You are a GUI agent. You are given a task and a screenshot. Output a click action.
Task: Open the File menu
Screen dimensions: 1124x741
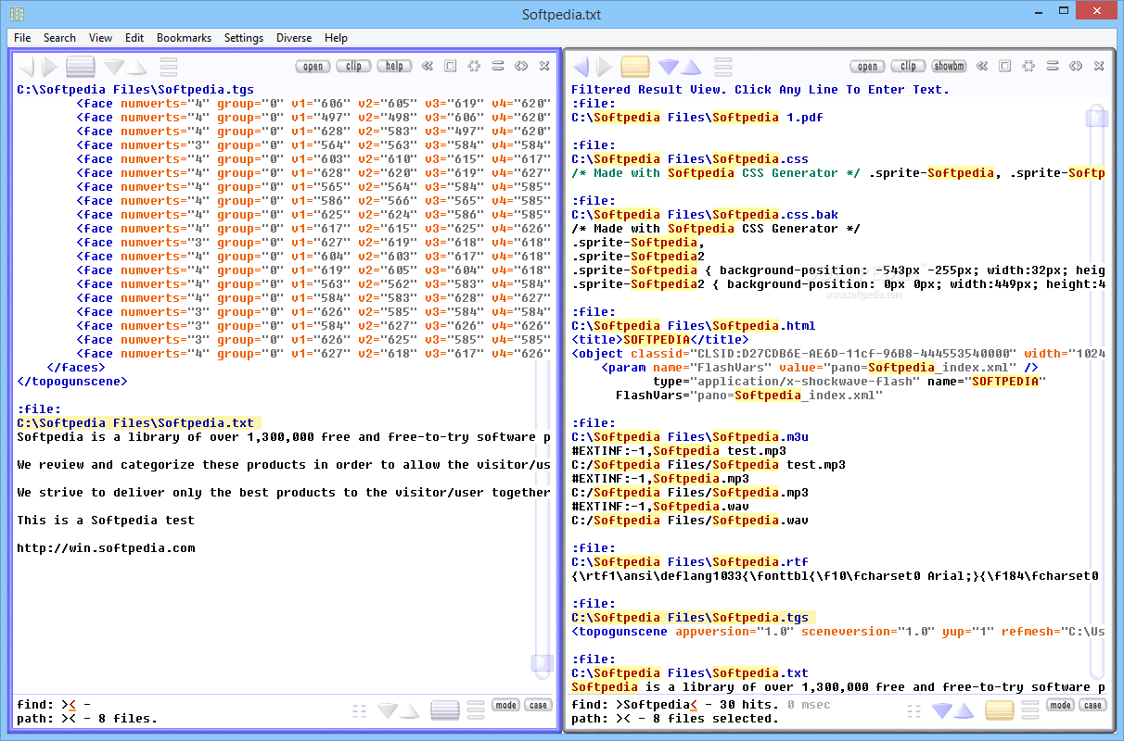point(22,38)
